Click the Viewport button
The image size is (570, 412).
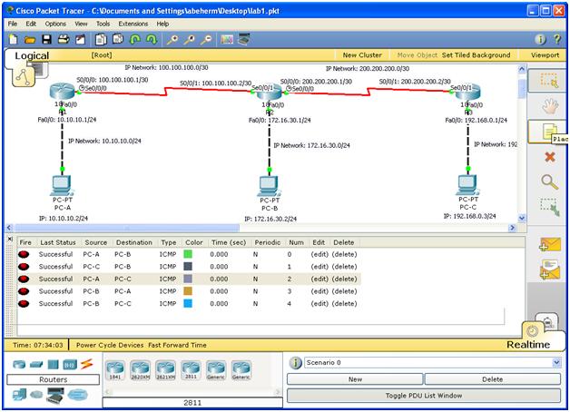click(x=545, y=55)
